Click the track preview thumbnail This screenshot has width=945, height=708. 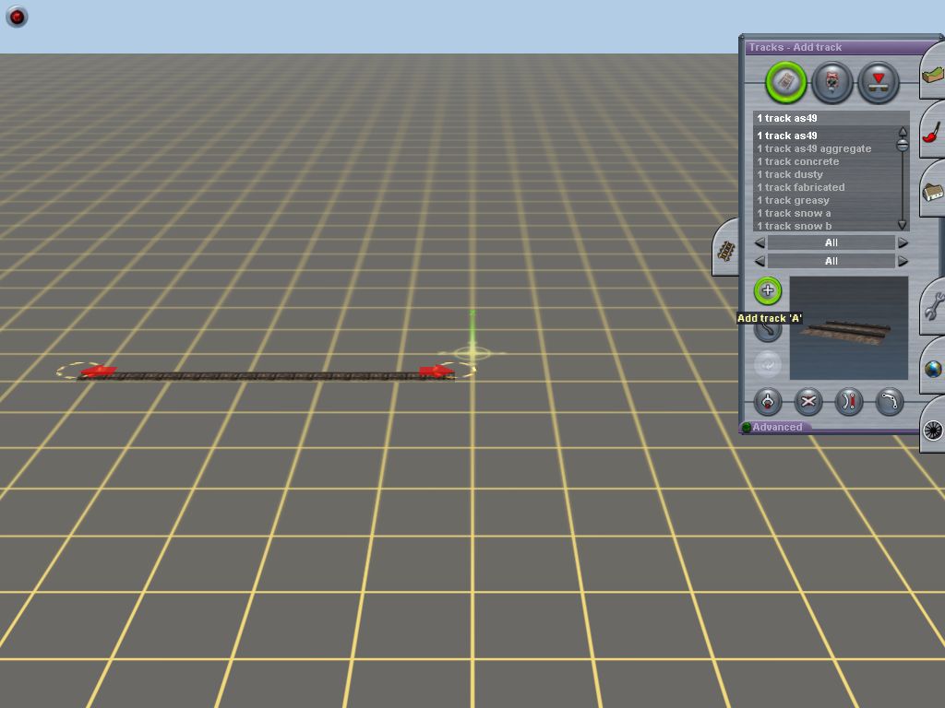pyautogui.click(x=849, y=327)
